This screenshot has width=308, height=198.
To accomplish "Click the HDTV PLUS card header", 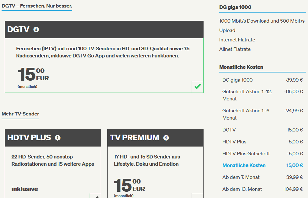I will 53,138.
